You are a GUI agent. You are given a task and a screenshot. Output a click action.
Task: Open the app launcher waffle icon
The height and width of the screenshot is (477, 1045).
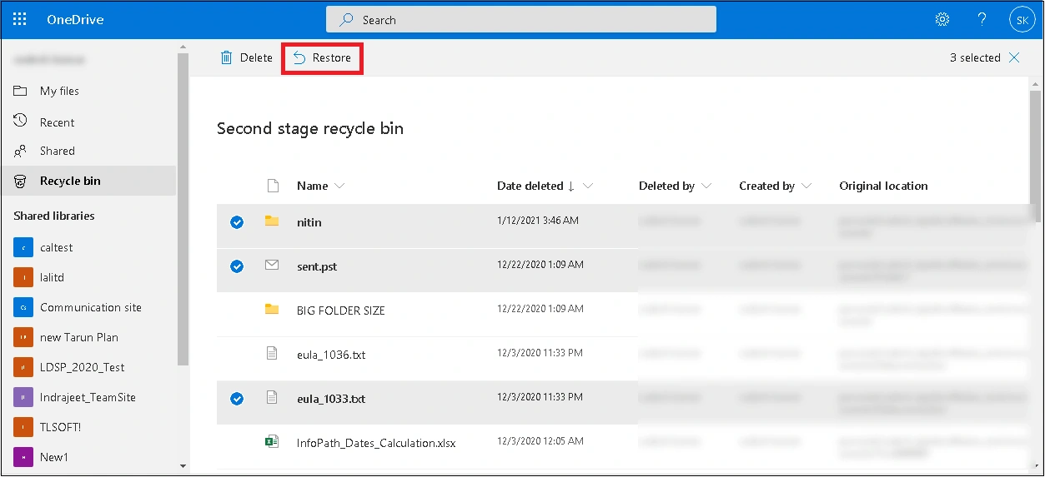coord(20,19)
